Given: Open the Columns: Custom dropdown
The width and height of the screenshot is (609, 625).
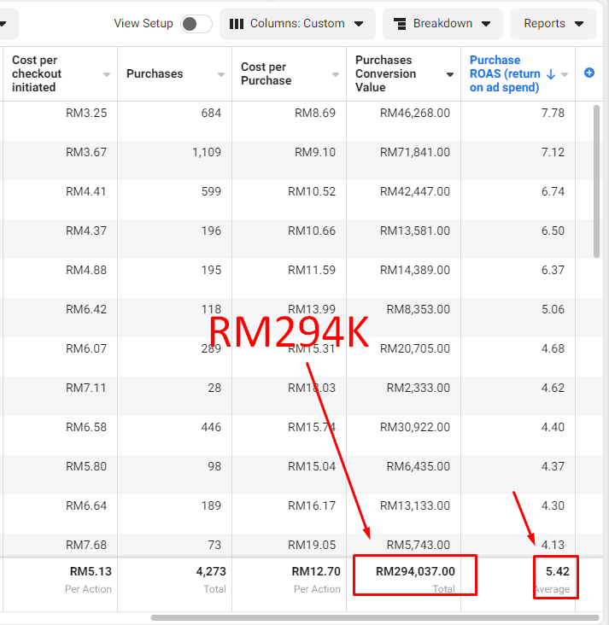Looking at the screenshot, I should pos(297,24).
